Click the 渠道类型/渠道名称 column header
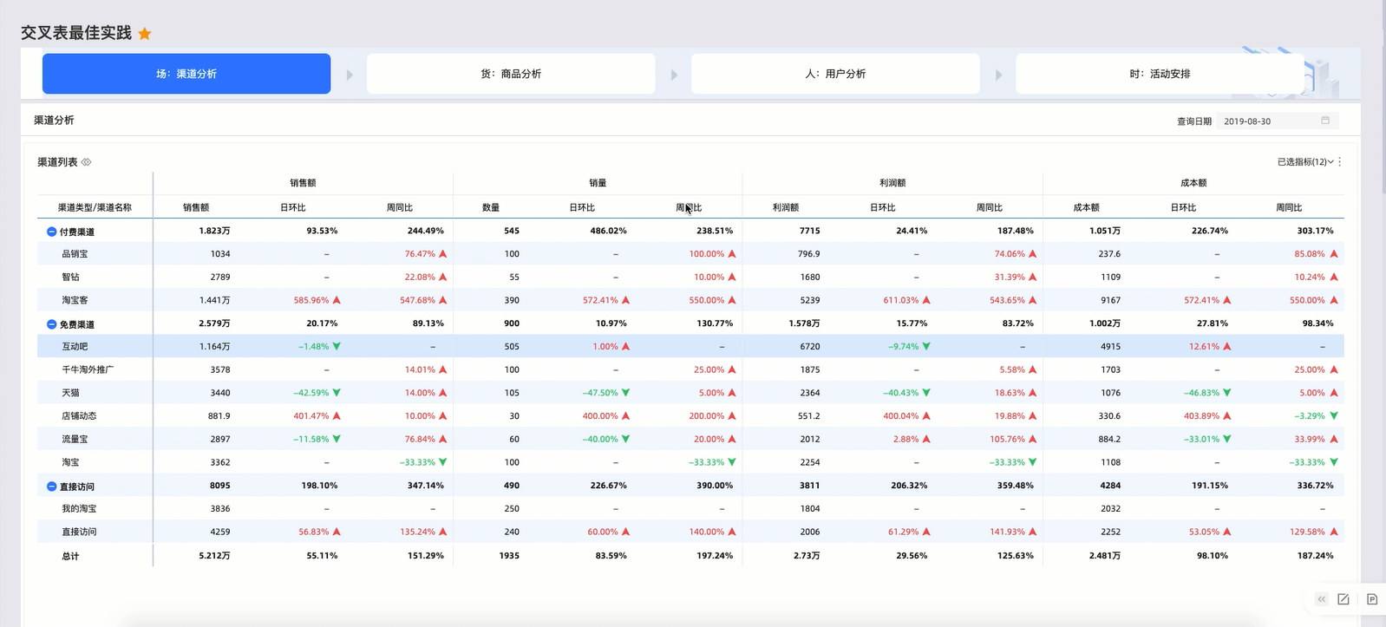Image resolution: width=1386 pixels, height=627 pixels. point(95,207)
